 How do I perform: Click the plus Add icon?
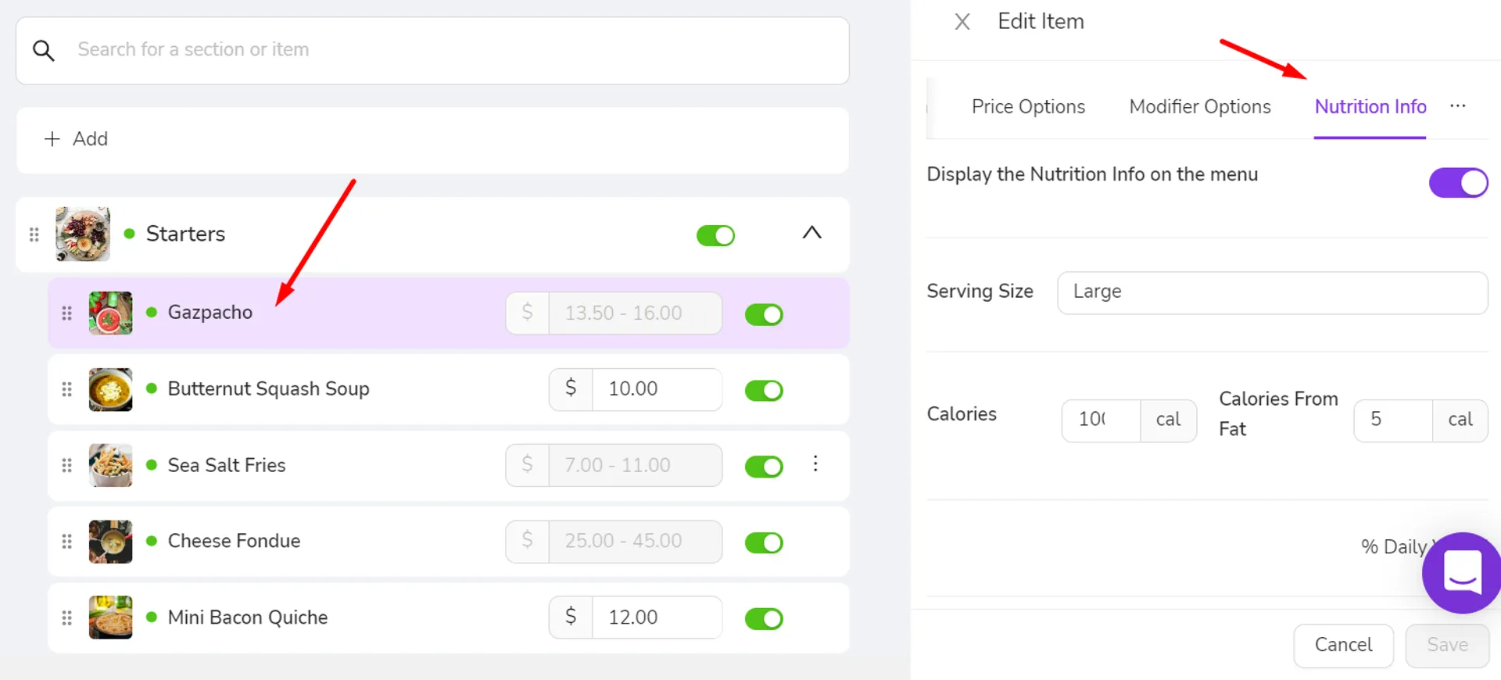[x=52, y=139]
